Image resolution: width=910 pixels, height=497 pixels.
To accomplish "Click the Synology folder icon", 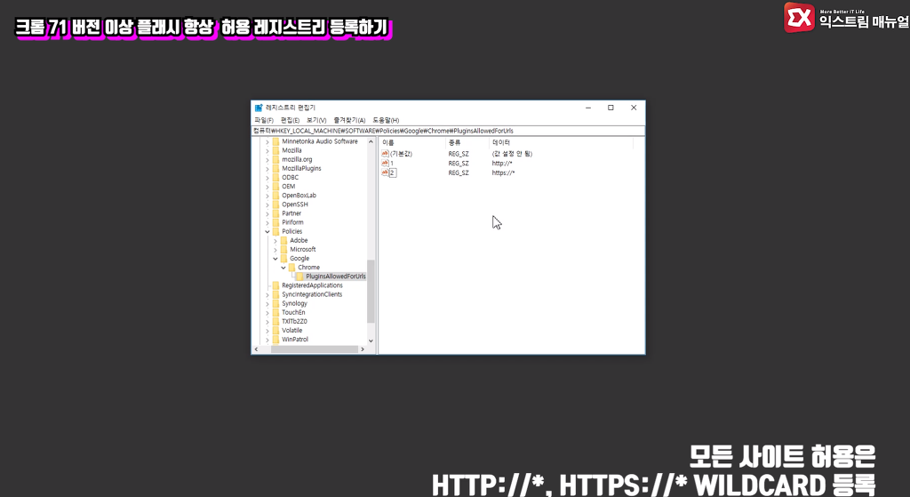I will (x=276, y=303).
